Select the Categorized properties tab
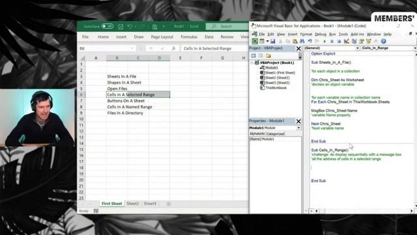417x235 pixels. (x=275, y=134)
